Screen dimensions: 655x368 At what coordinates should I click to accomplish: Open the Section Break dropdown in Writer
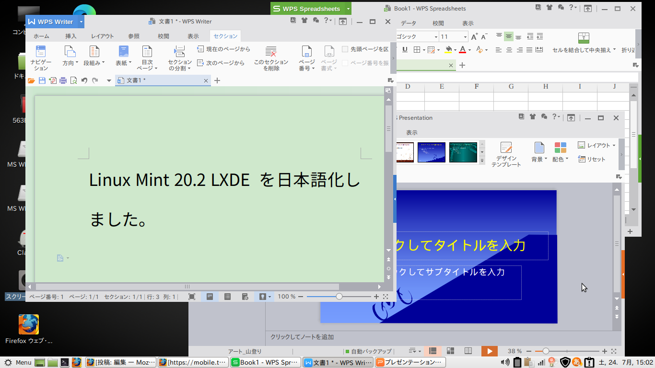[x=180, y=58]
